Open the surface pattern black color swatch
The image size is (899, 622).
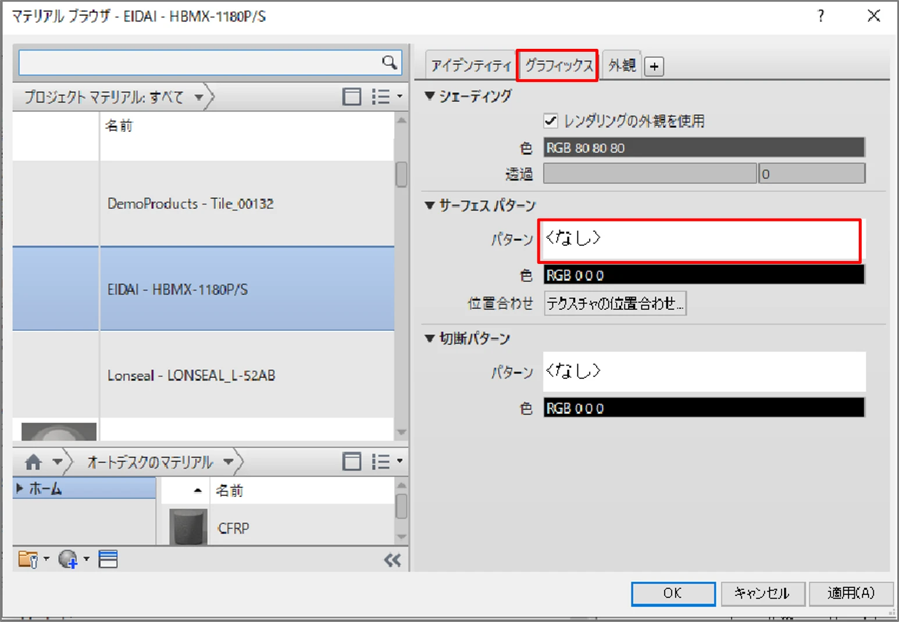(704, 275)
